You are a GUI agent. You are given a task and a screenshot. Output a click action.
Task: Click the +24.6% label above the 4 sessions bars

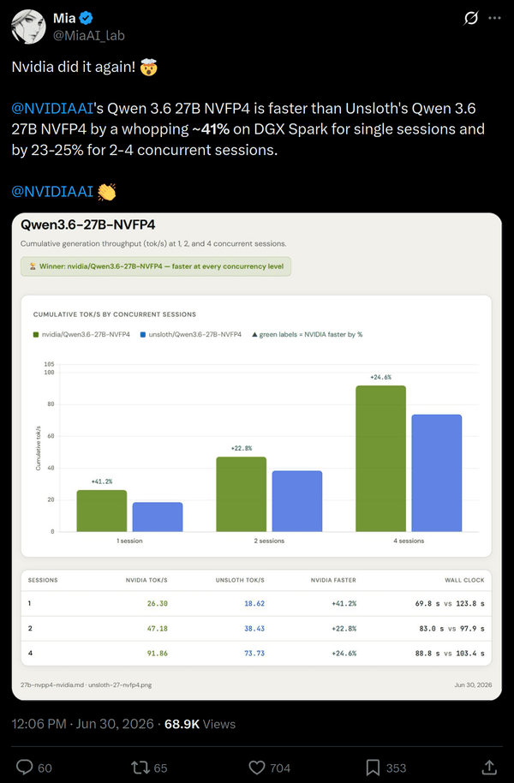(x=380, y=377)
